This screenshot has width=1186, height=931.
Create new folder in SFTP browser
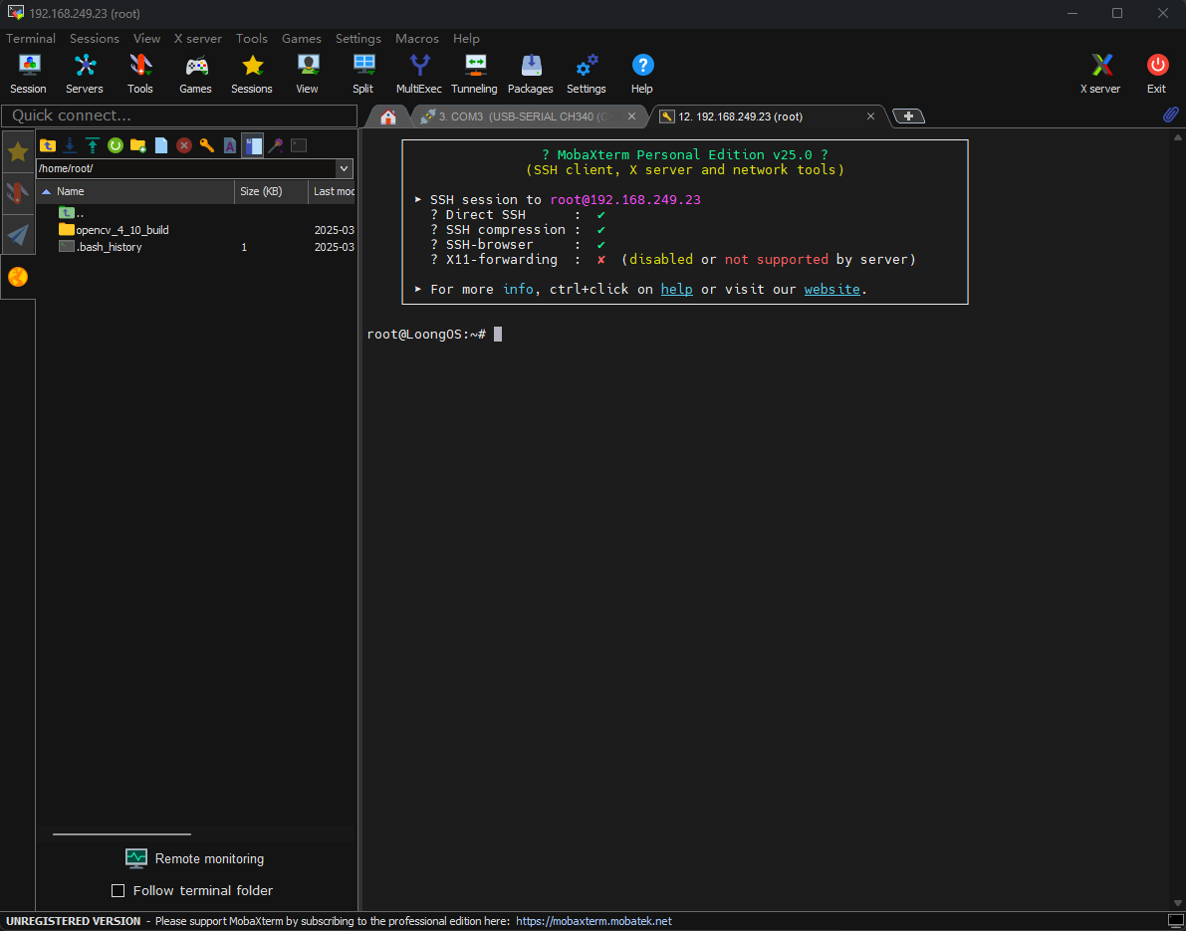pos(137,145)
